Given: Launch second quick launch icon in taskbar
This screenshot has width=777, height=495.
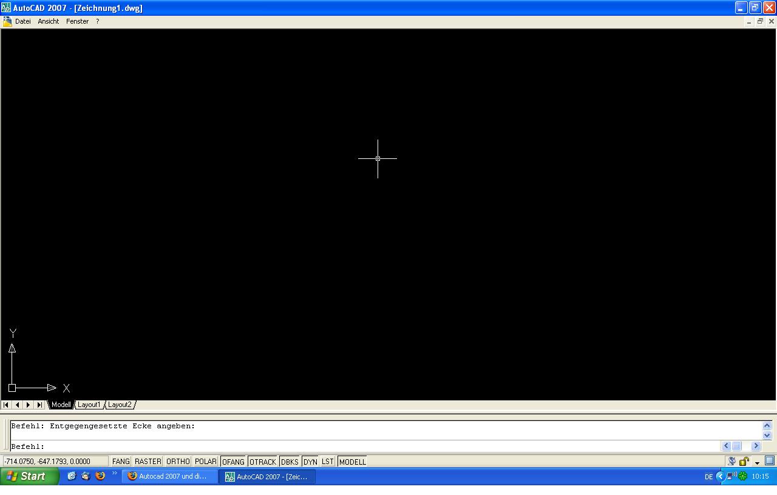Looking at the screenshot, I should tap(86, 476).
